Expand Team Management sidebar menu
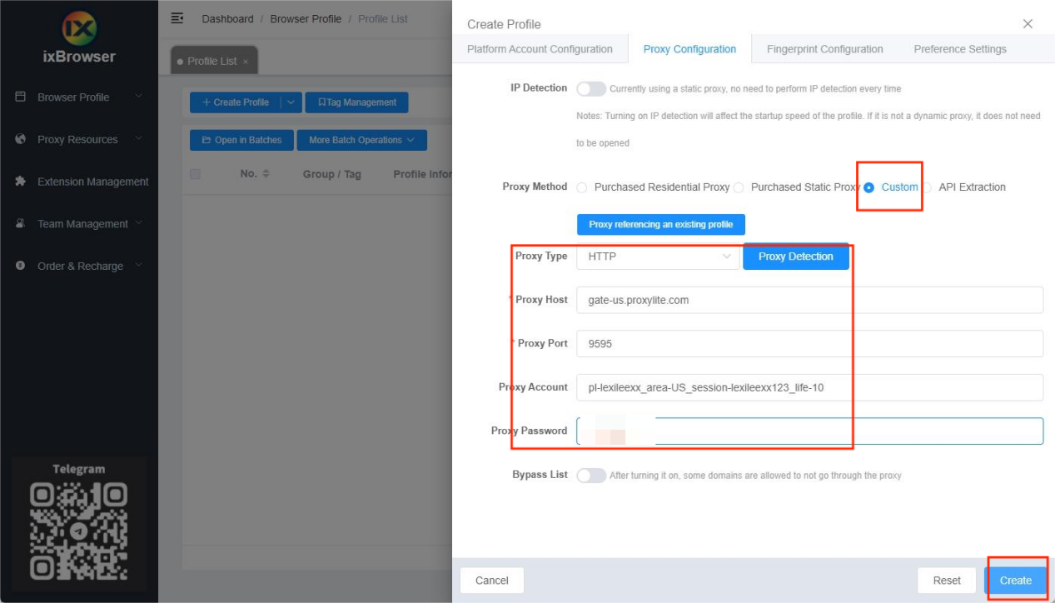The height and width of the screenshot is (603, 1055). [x=139, y=223]
